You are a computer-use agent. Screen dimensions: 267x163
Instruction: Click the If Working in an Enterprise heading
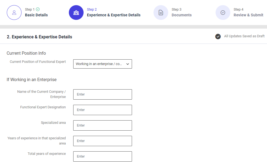pos(32,80)
